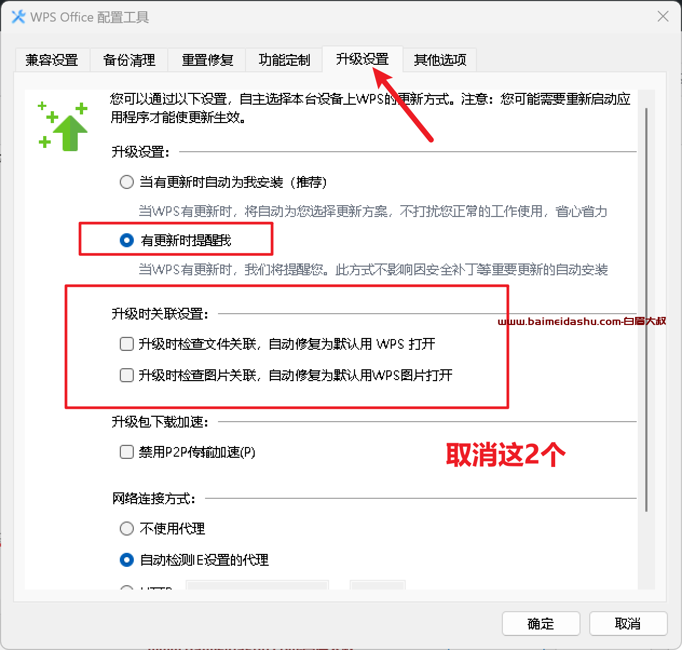Click the description text starting 您可以通过以下设置
The width and height of the screenshot is (682, 650).
[370, 108]
